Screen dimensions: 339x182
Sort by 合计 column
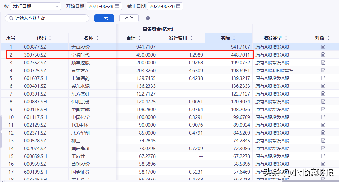(x=140, y=38)
